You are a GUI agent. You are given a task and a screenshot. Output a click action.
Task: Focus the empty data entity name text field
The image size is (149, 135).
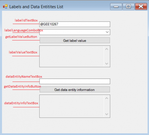pos(75,81)
